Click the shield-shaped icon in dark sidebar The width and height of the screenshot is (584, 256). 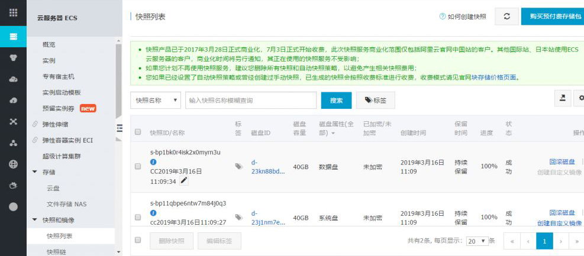(14, 58)
